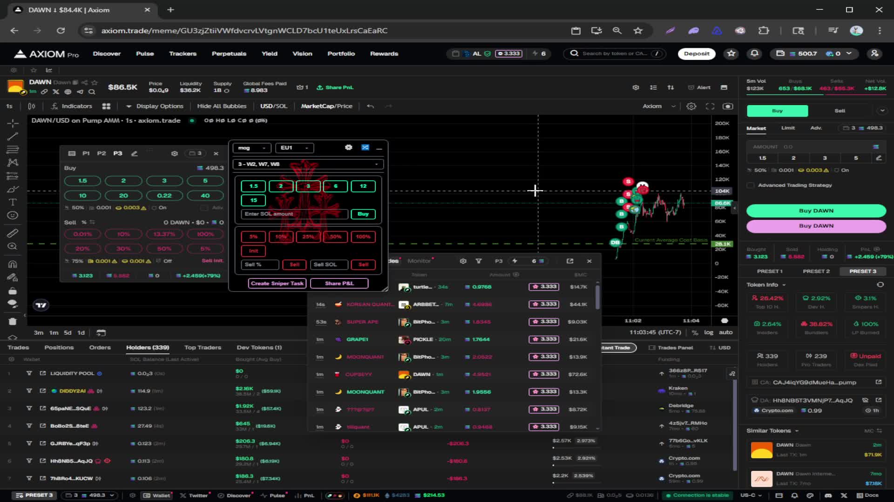
Task: Open DIDDY2AI wallet external link icon
Action: pyautogui.click(x=43, y=391)
